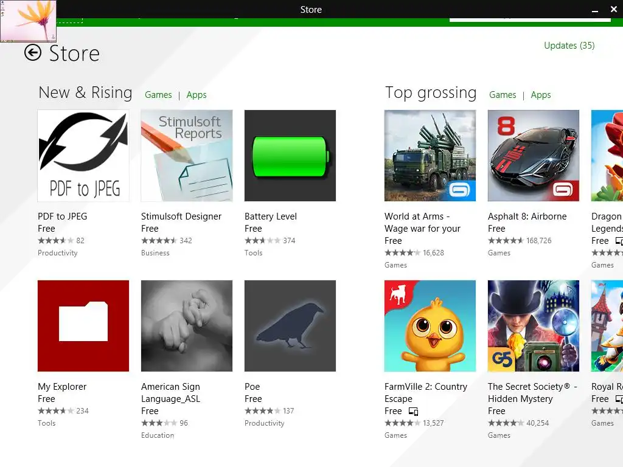Click the 'PDF to JPEG' app title
Screen dimensions: 623x467
click(63, 216)
